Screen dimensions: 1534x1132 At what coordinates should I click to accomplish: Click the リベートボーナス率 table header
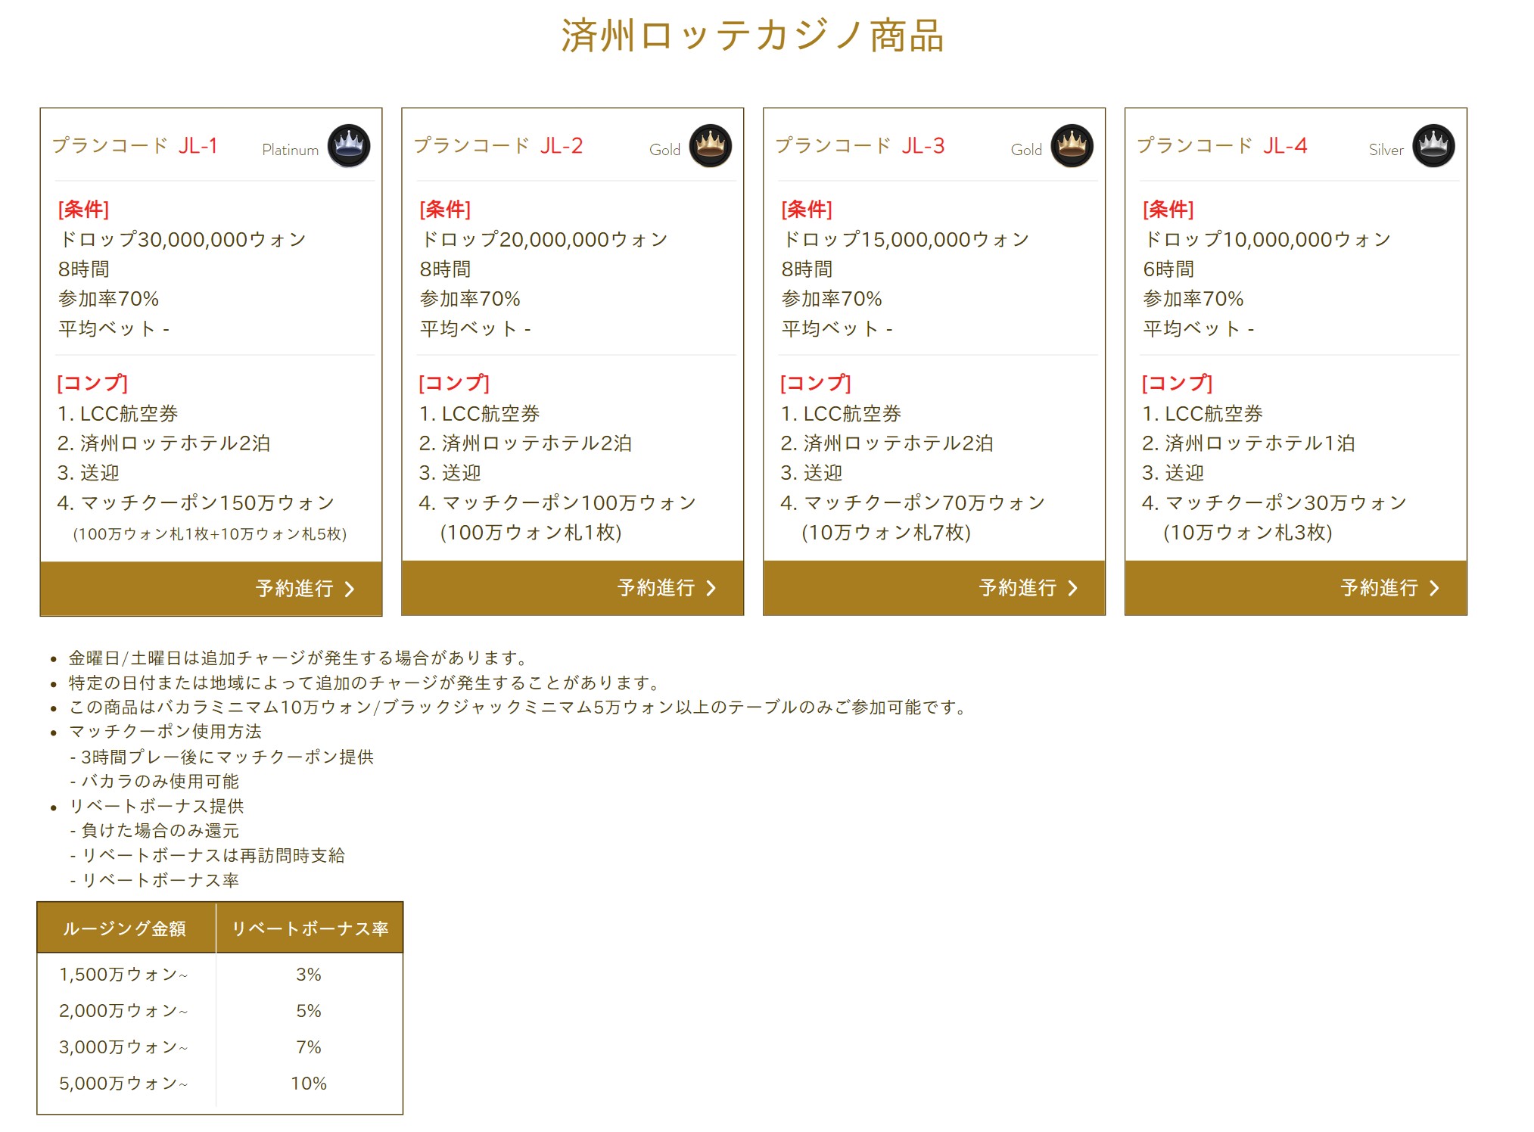click(x=310, y=928)
